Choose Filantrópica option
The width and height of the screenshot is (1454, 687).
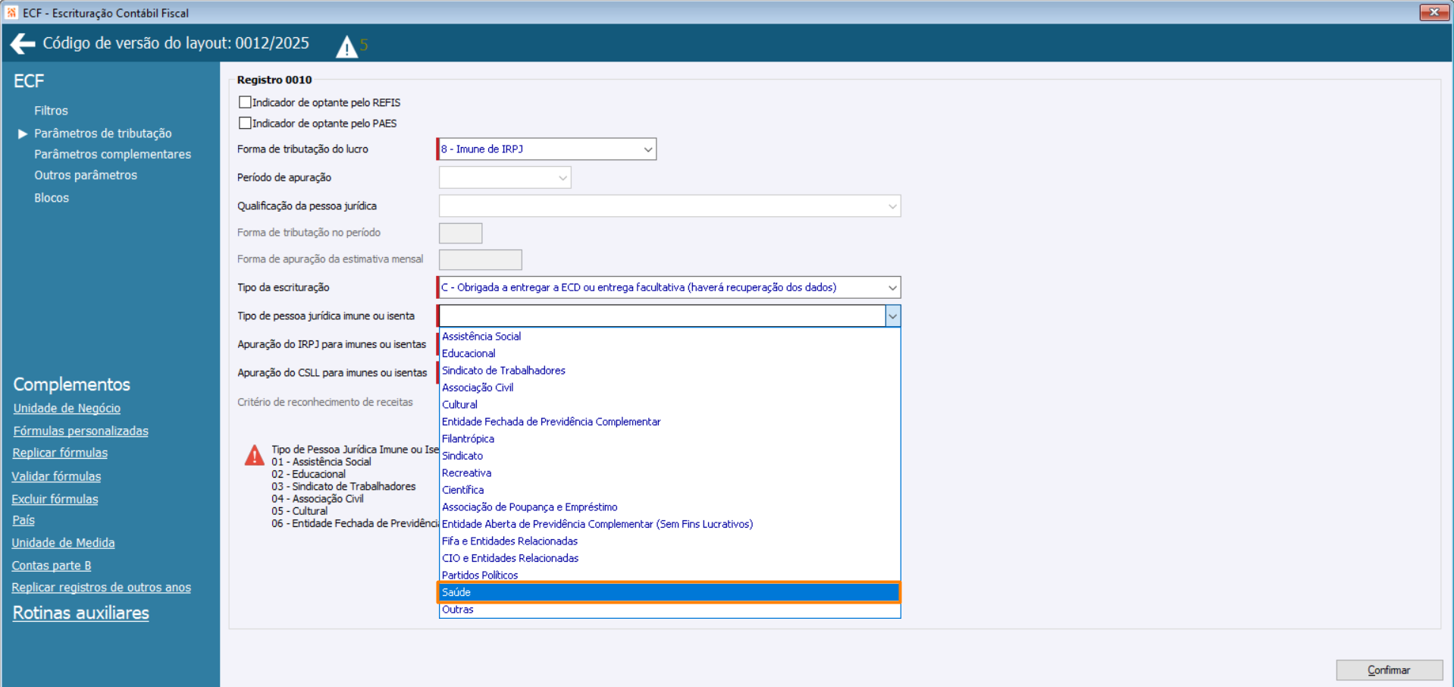point(669,438)
